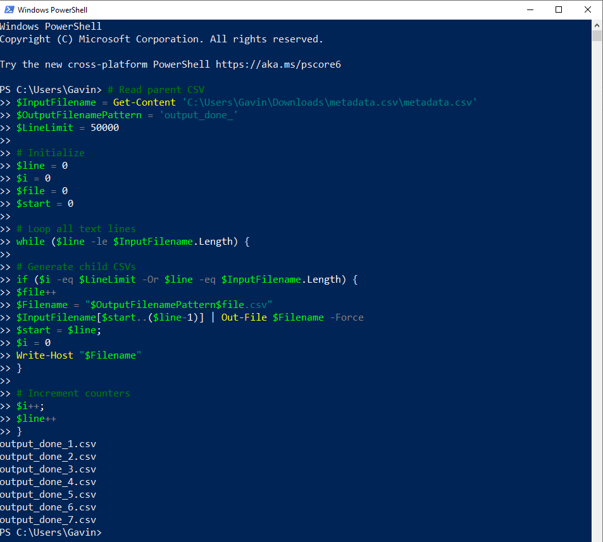Click the # Increment counters comment
Screen dimensions: 603x542
tap(73, 393)
